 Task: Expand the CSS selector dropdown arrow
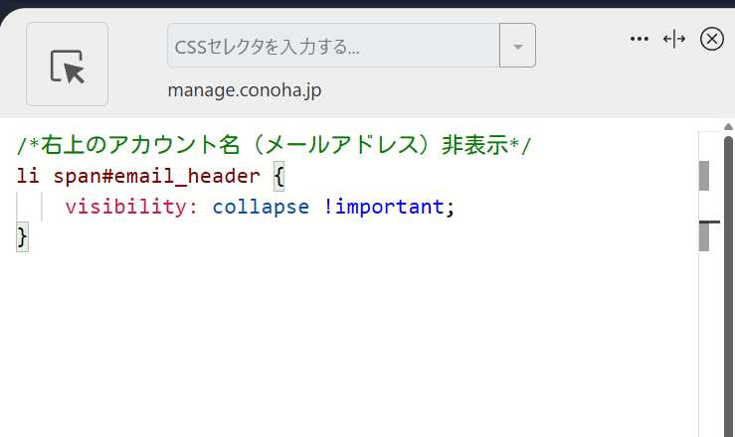517,46
